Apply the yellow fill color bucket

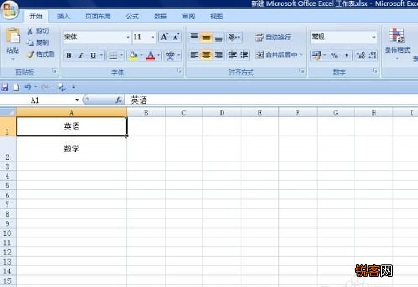tap(133, 55)
